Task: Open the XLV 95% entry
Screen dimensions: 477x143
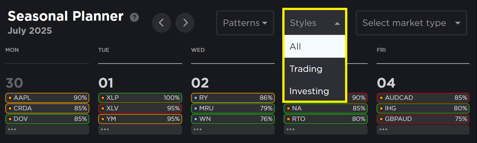Action: point(140,108)
